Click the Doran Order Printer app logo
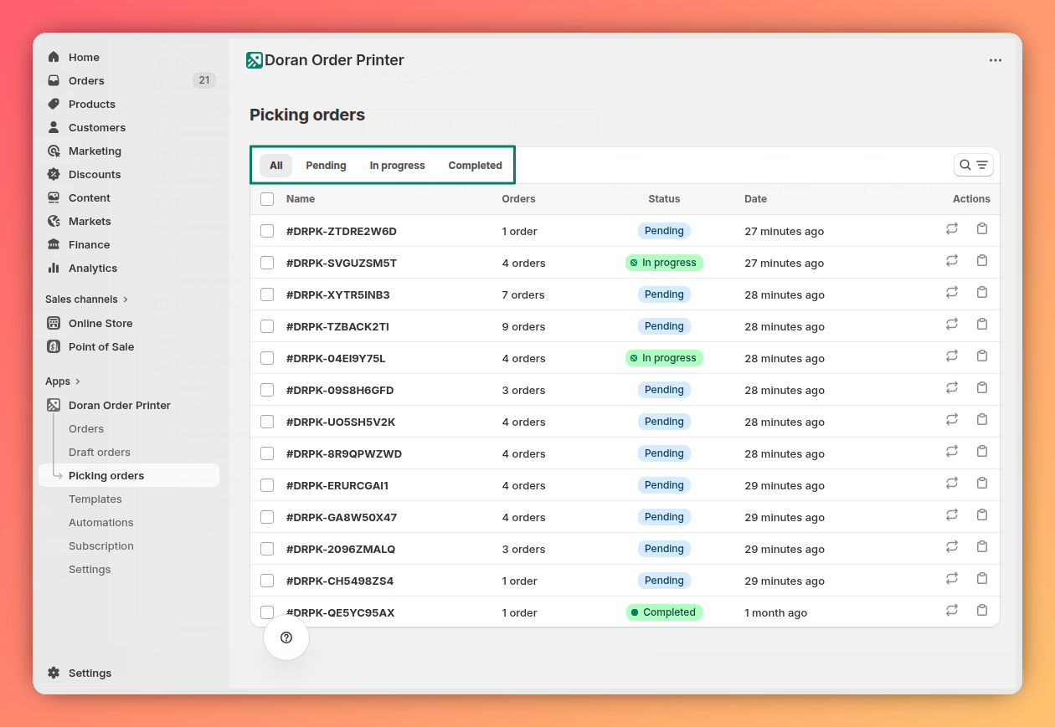1055x727 pixels. pos(254,59)
